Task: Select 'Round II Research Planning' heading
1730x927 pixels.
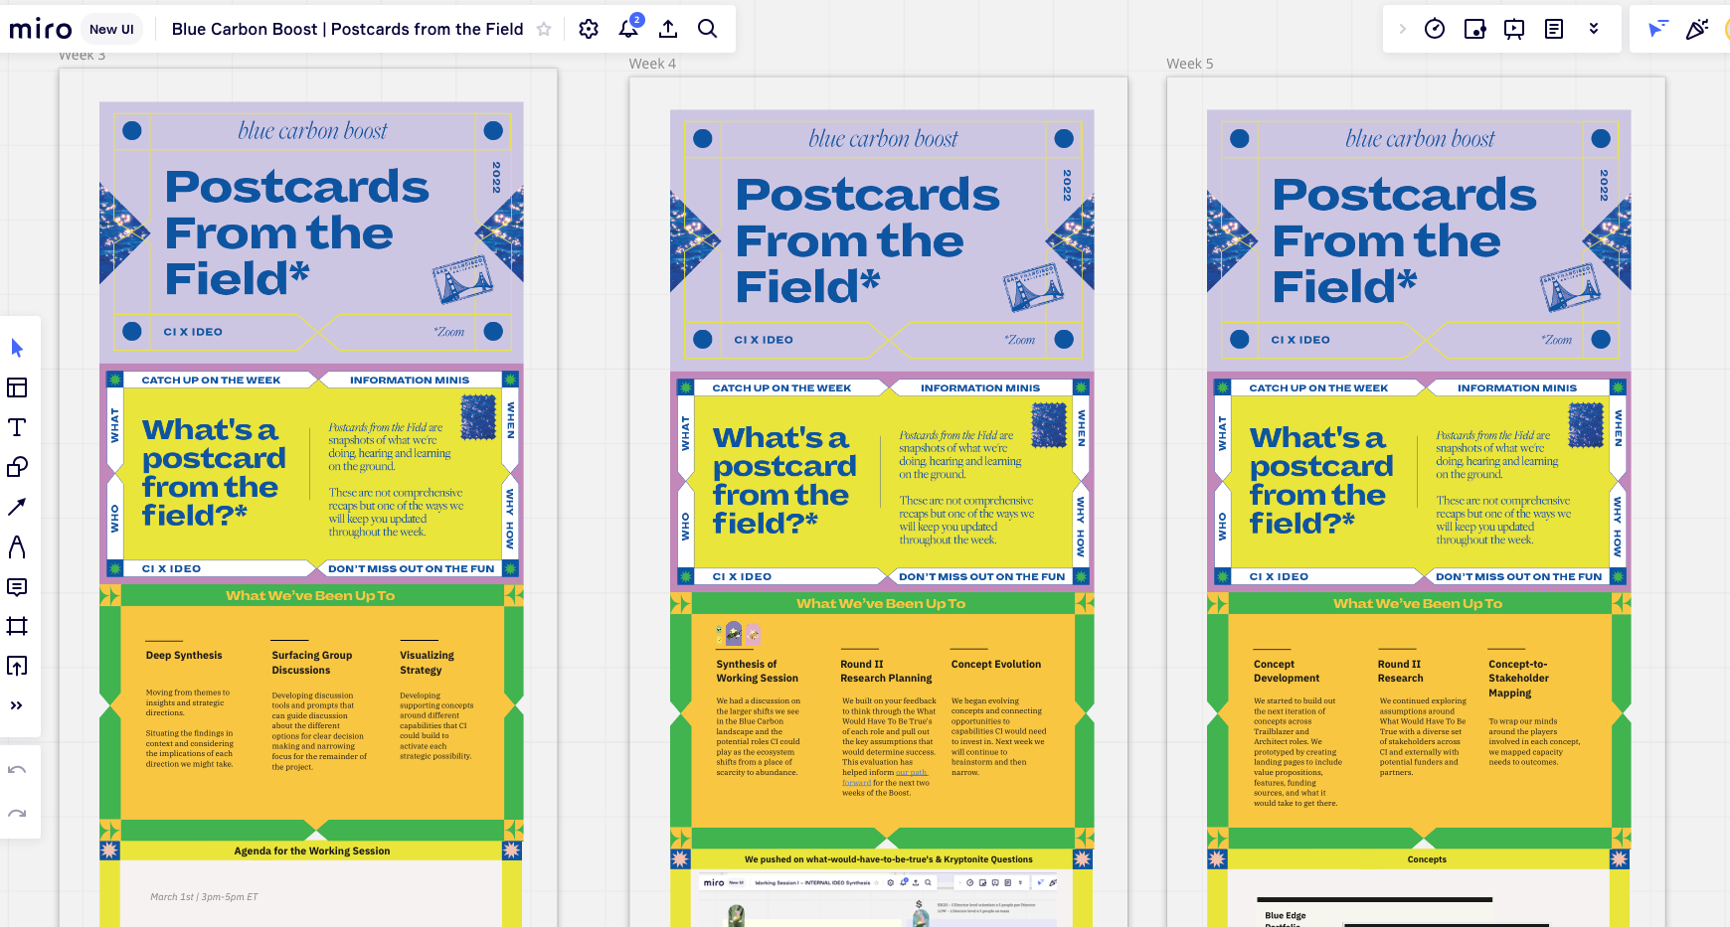Action: [886, 671]
